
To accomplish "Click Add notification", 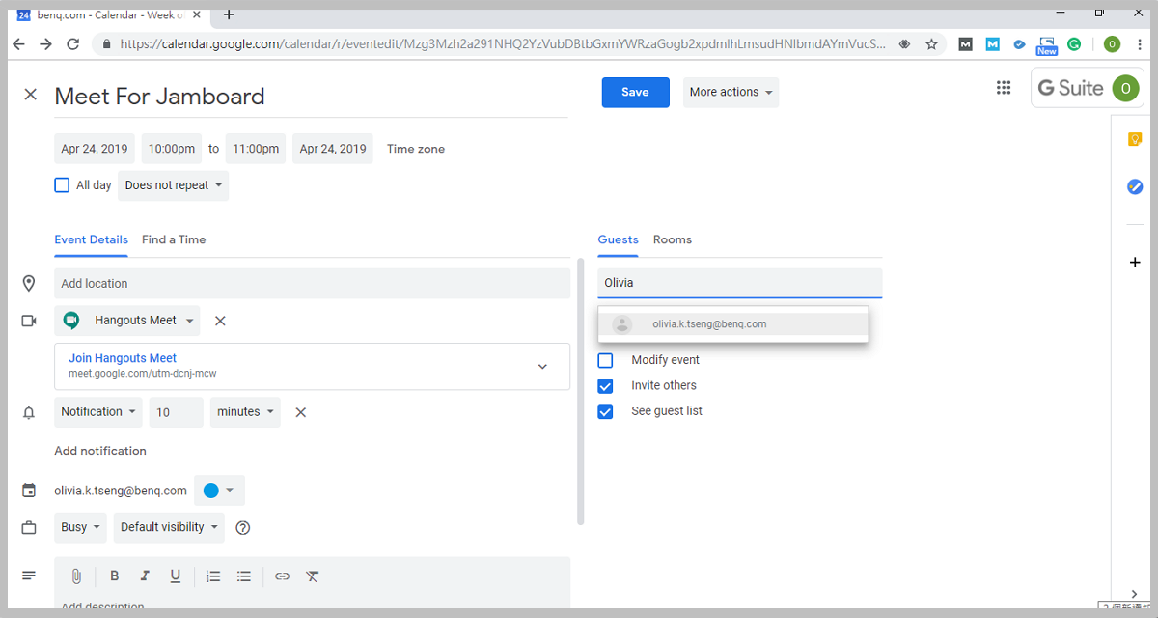I will pos(100,451).
